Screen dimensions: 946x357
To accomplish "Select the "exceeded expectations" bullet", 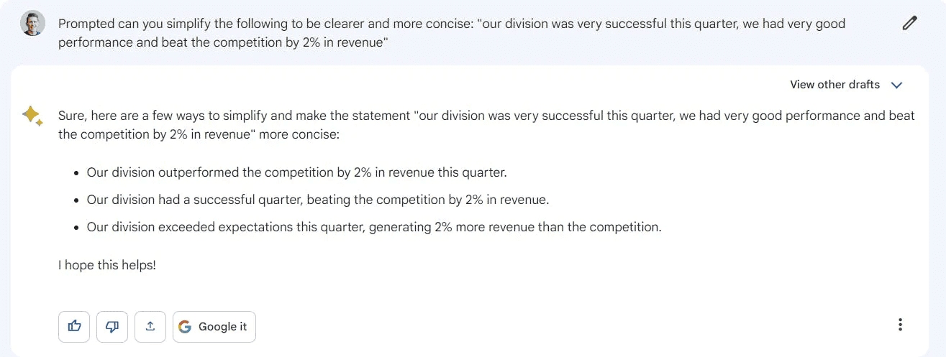I will click(x=373, y=227).
